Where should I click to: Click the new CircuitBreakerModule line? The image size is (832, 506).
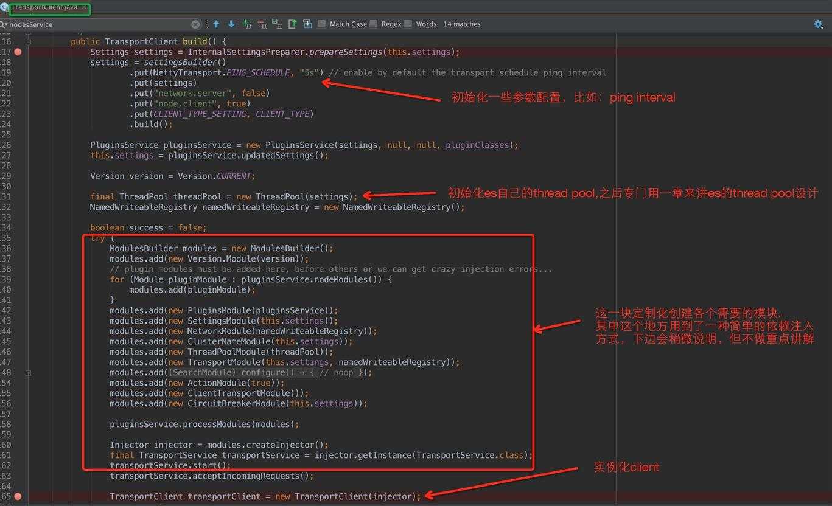click(239, 404)
